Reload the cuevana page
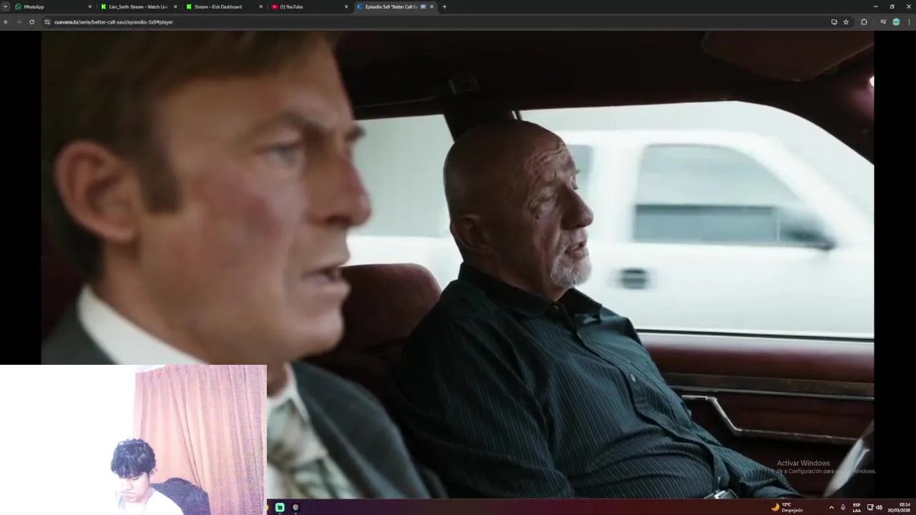This screenshot has height=515, width=916. coord(31,22)
